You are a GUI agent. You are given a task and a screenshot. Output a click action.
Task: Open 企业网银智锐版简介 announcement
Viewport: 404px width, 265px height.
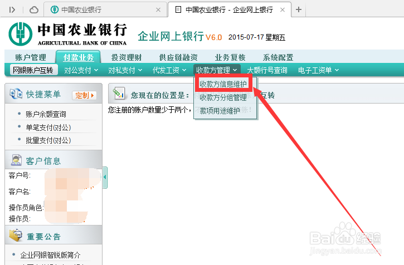(x=50, y=255)
